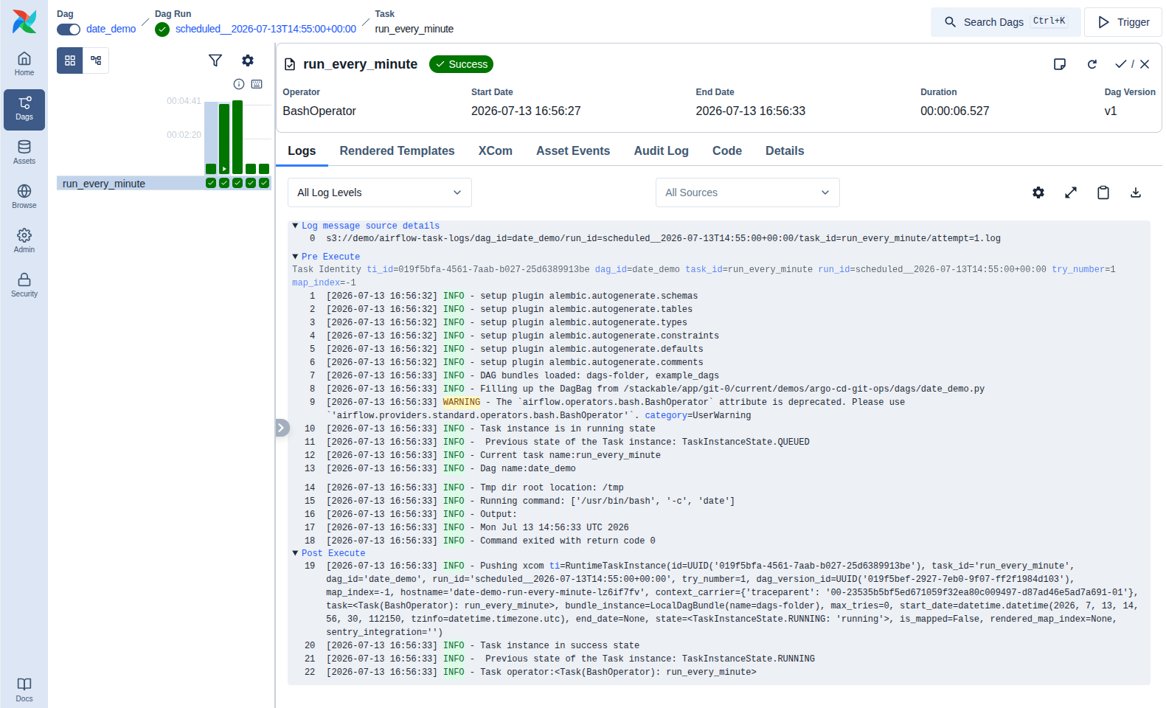Show the grid info icon
Viewport: 1166px width, 708px height.
(239, 84)
